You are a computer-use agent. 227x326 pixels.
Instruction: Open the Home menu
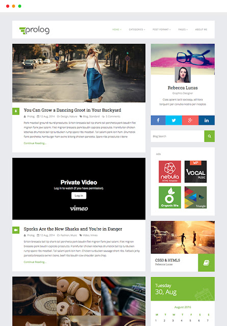(x=117, y=30)
